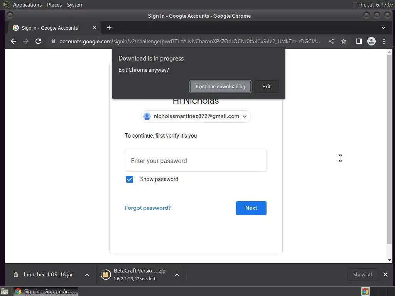Image resolution: width=395 pixels, height=296 pixels.
Task: Click the browser forward arrow
Action: click(x=26, y=41)
